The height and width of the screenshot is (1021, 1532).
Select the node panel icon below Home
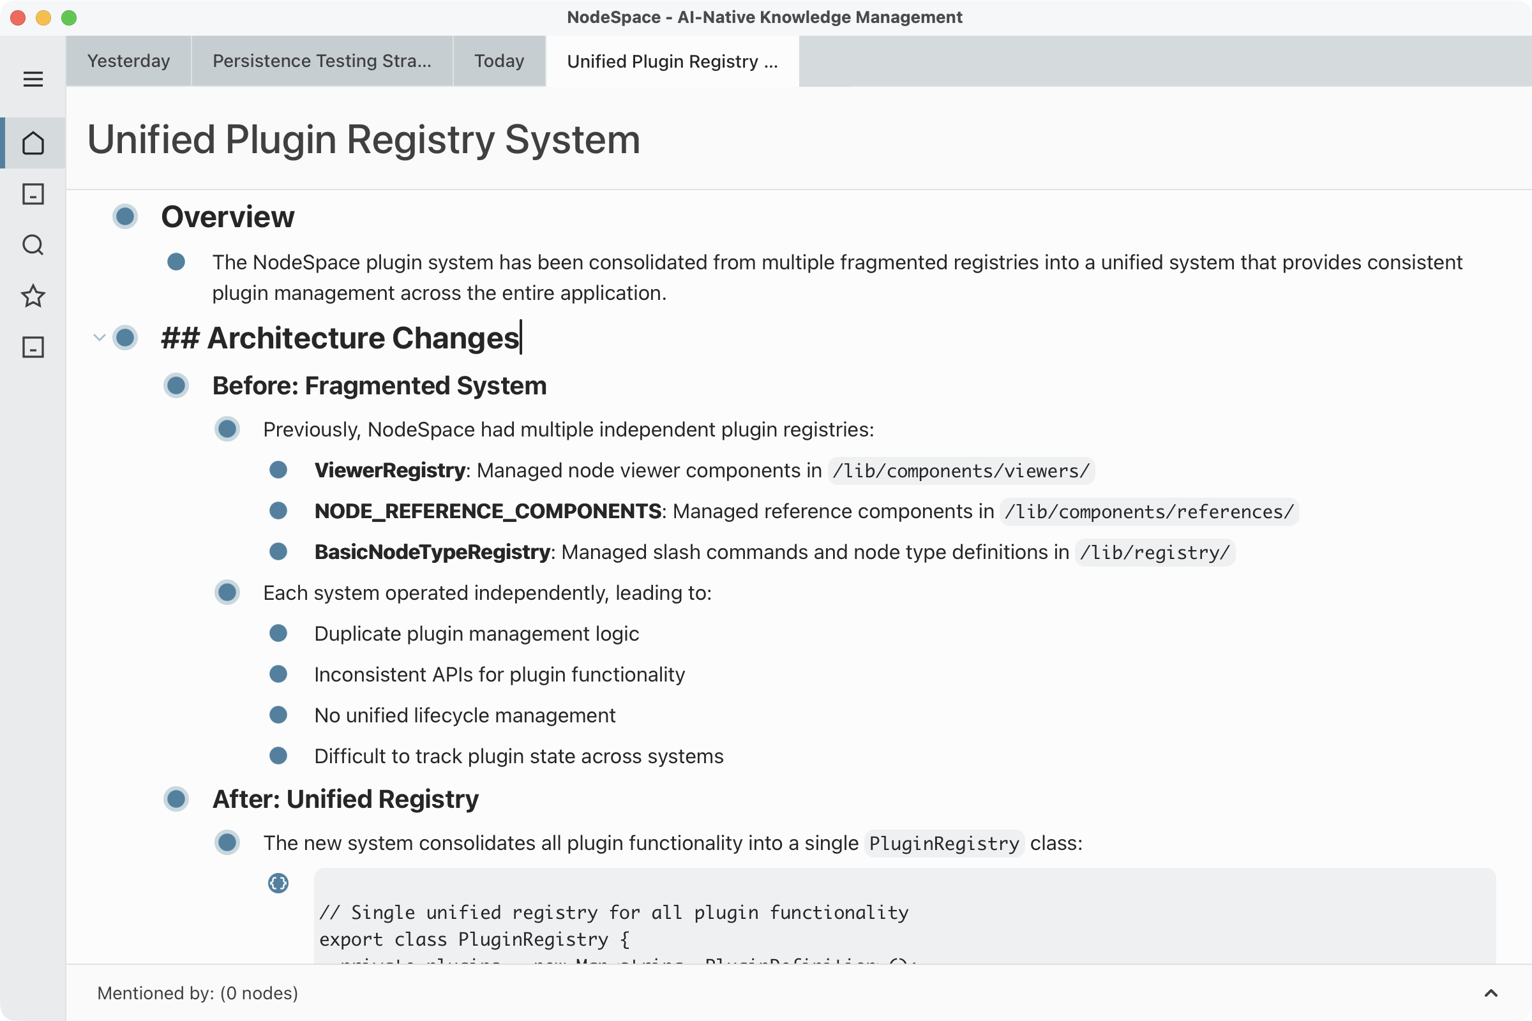[x=33, y=194]
